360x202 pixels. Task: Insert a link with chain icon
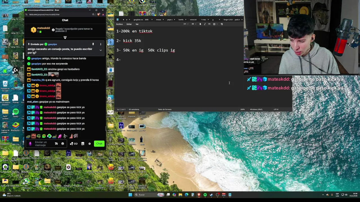click(209, 24)
